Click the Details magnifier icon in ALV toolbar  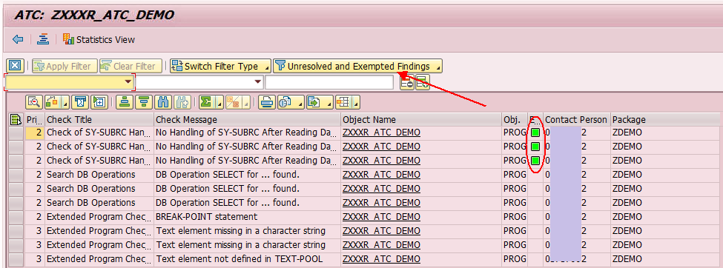tap(35, 101)
